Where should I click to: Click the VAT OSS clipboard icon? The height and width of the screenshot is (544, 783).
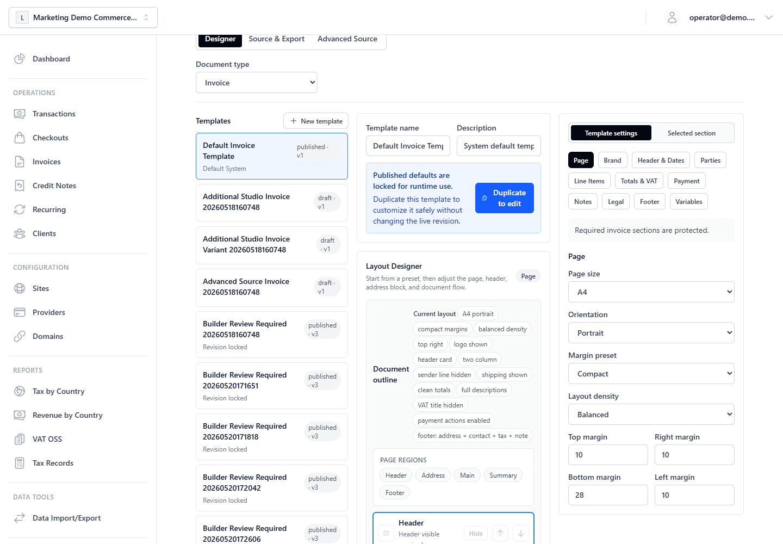coord(20,439)
